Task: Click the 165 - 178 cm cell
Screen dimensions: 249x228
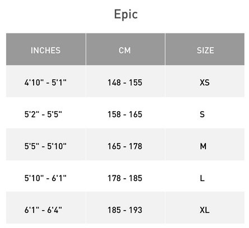Action: point(125,145)
